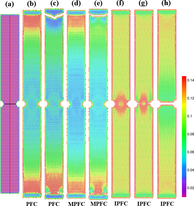Click the 0.1 colorbar tick label

click(x=190, y=116)
